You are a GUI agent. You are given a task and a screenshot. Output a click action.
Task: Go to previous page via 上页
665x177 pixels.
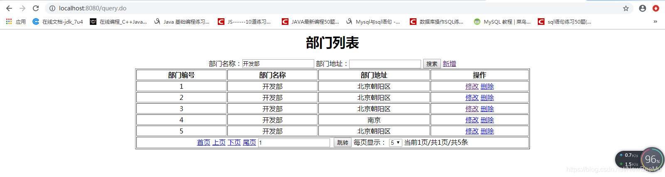pyautogui.click(x=219, y=142)
